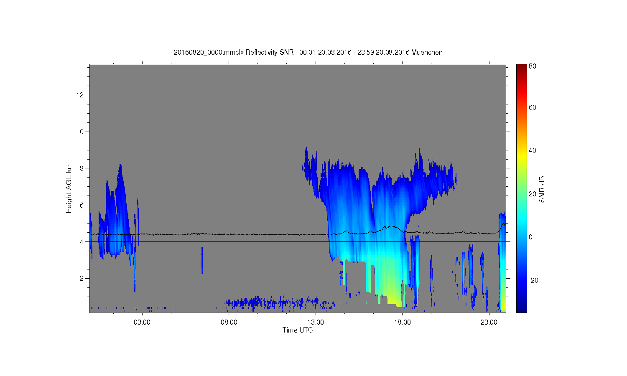Click the 13:00 time tick label
The height and width of the screenshot is (376, 627).
point(316,323)
